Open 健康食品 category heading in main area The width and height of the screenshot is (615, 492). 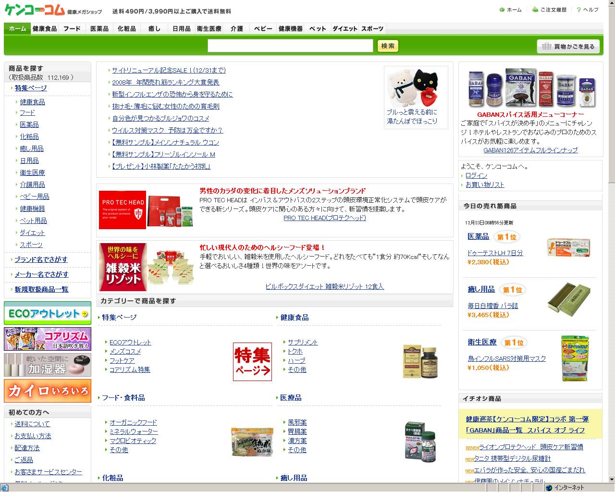[x=295, y=318]
